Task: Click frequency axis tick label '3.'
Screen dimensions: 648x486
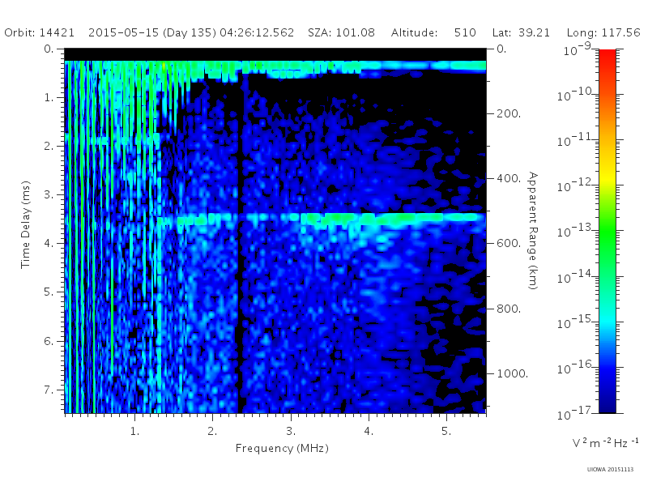Action: coord(291,432)
